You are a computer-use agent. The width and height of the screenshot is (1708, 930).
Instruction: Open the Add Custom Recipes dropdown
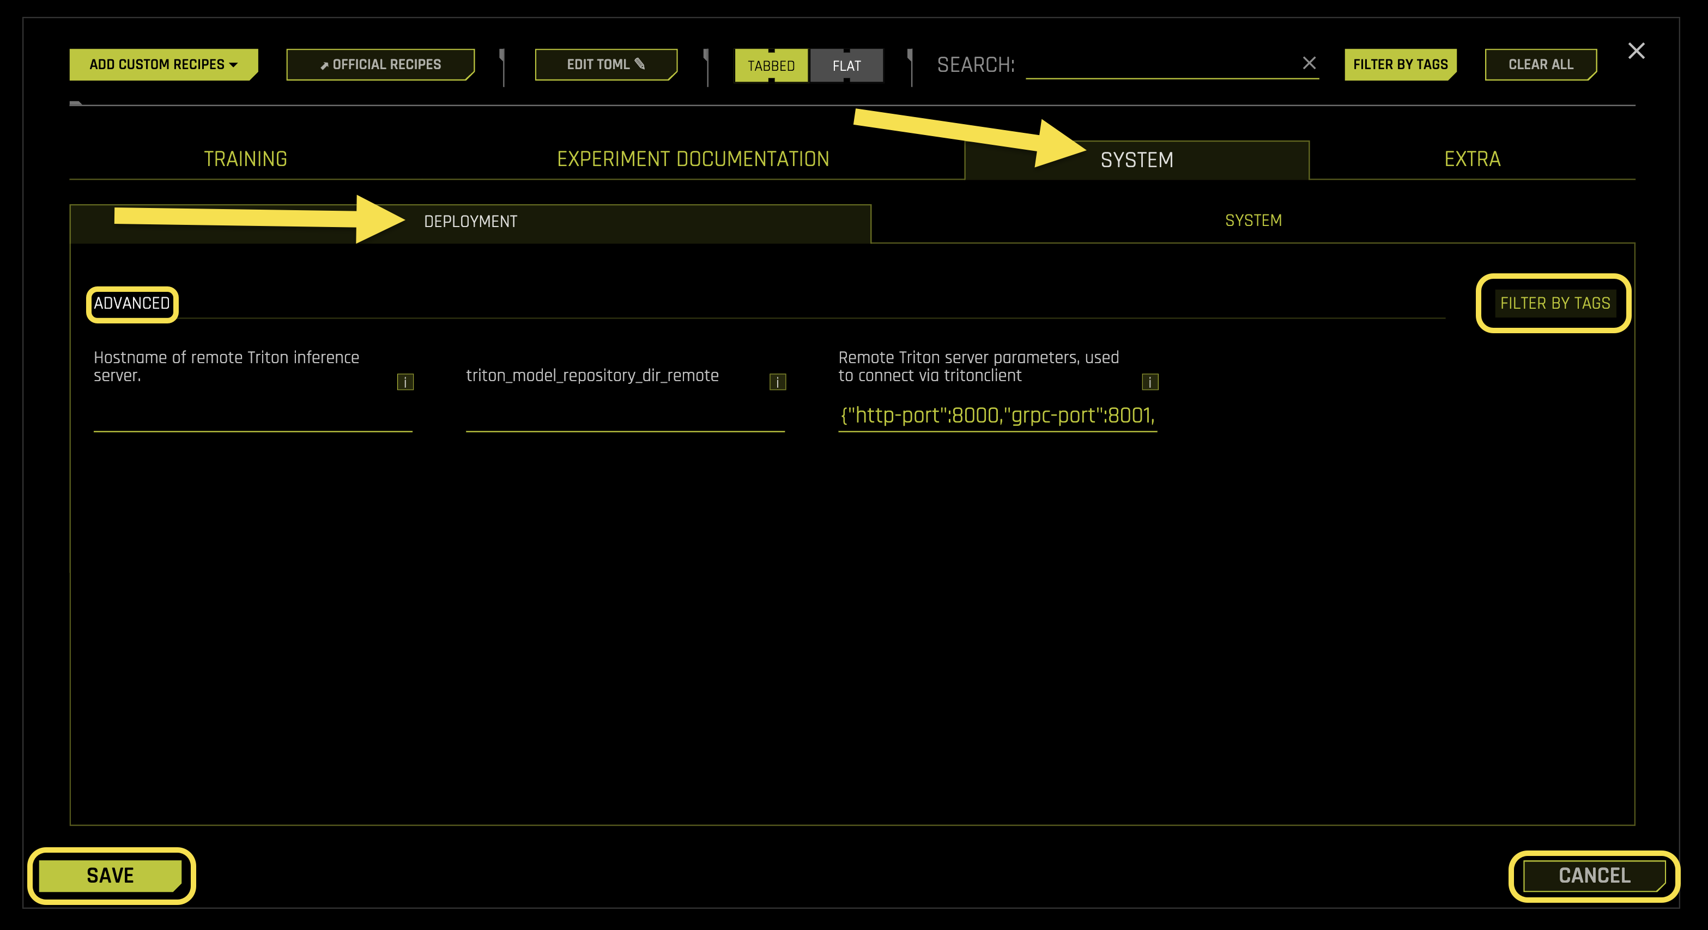point(163,64)
